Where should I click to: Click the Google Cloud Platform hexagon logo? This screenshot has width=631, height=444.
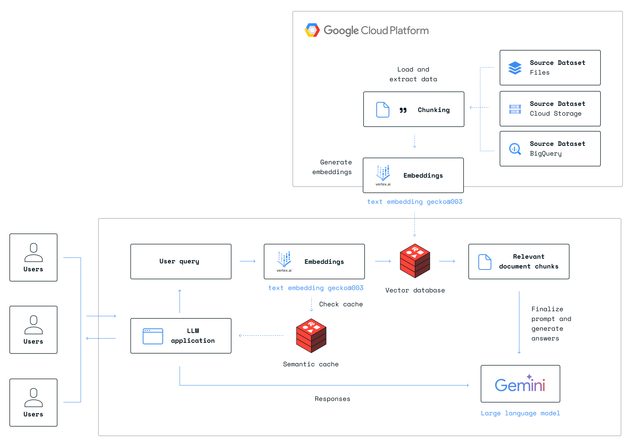pyautogui.click(x=312, y=30)
